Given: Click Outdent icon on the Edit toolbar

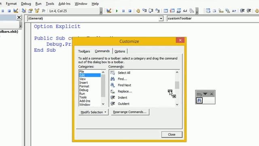Looking at the screenshot, I should [x=249, y=11].
